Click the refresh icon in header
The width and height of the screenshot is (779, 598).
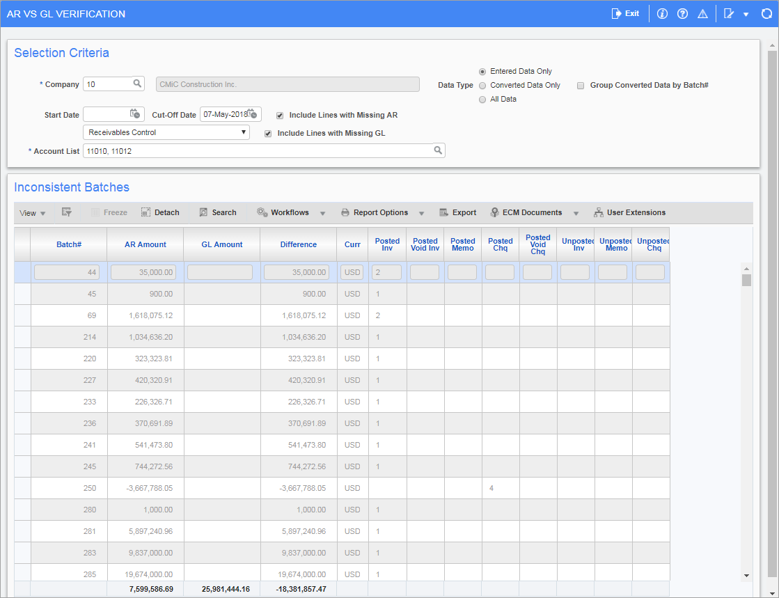(x=766, y=14)
